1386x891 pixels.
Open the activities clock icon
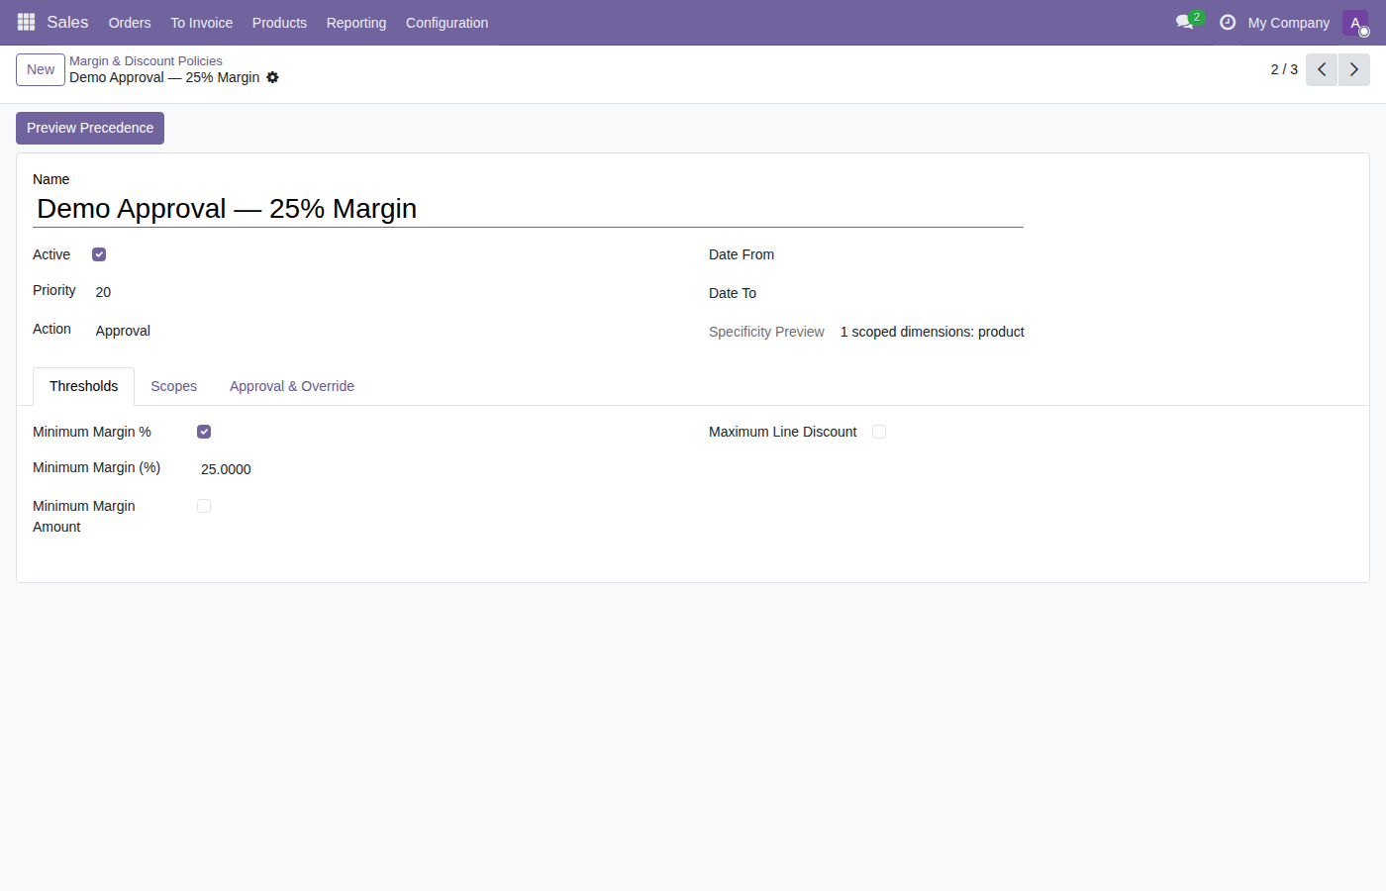[x=1228, y=22]
